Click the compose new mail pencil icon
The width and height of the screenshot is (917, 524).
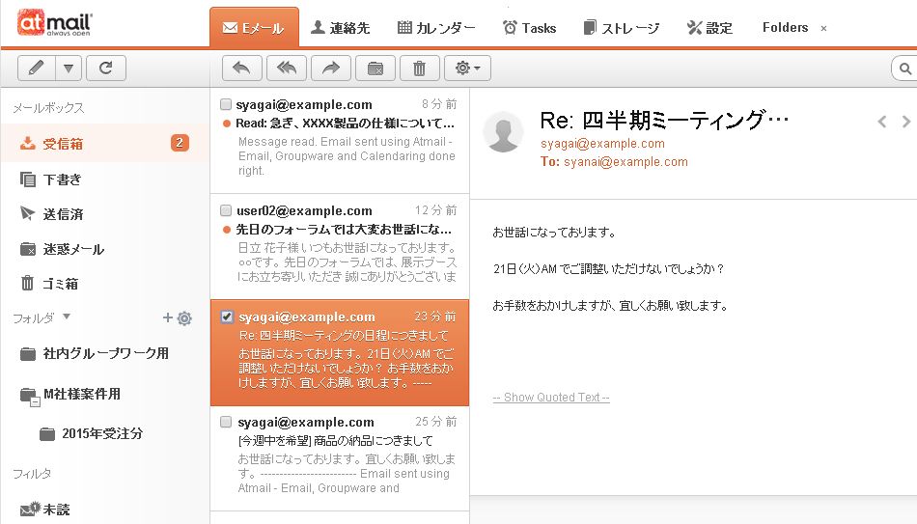[x=37, y=68]
